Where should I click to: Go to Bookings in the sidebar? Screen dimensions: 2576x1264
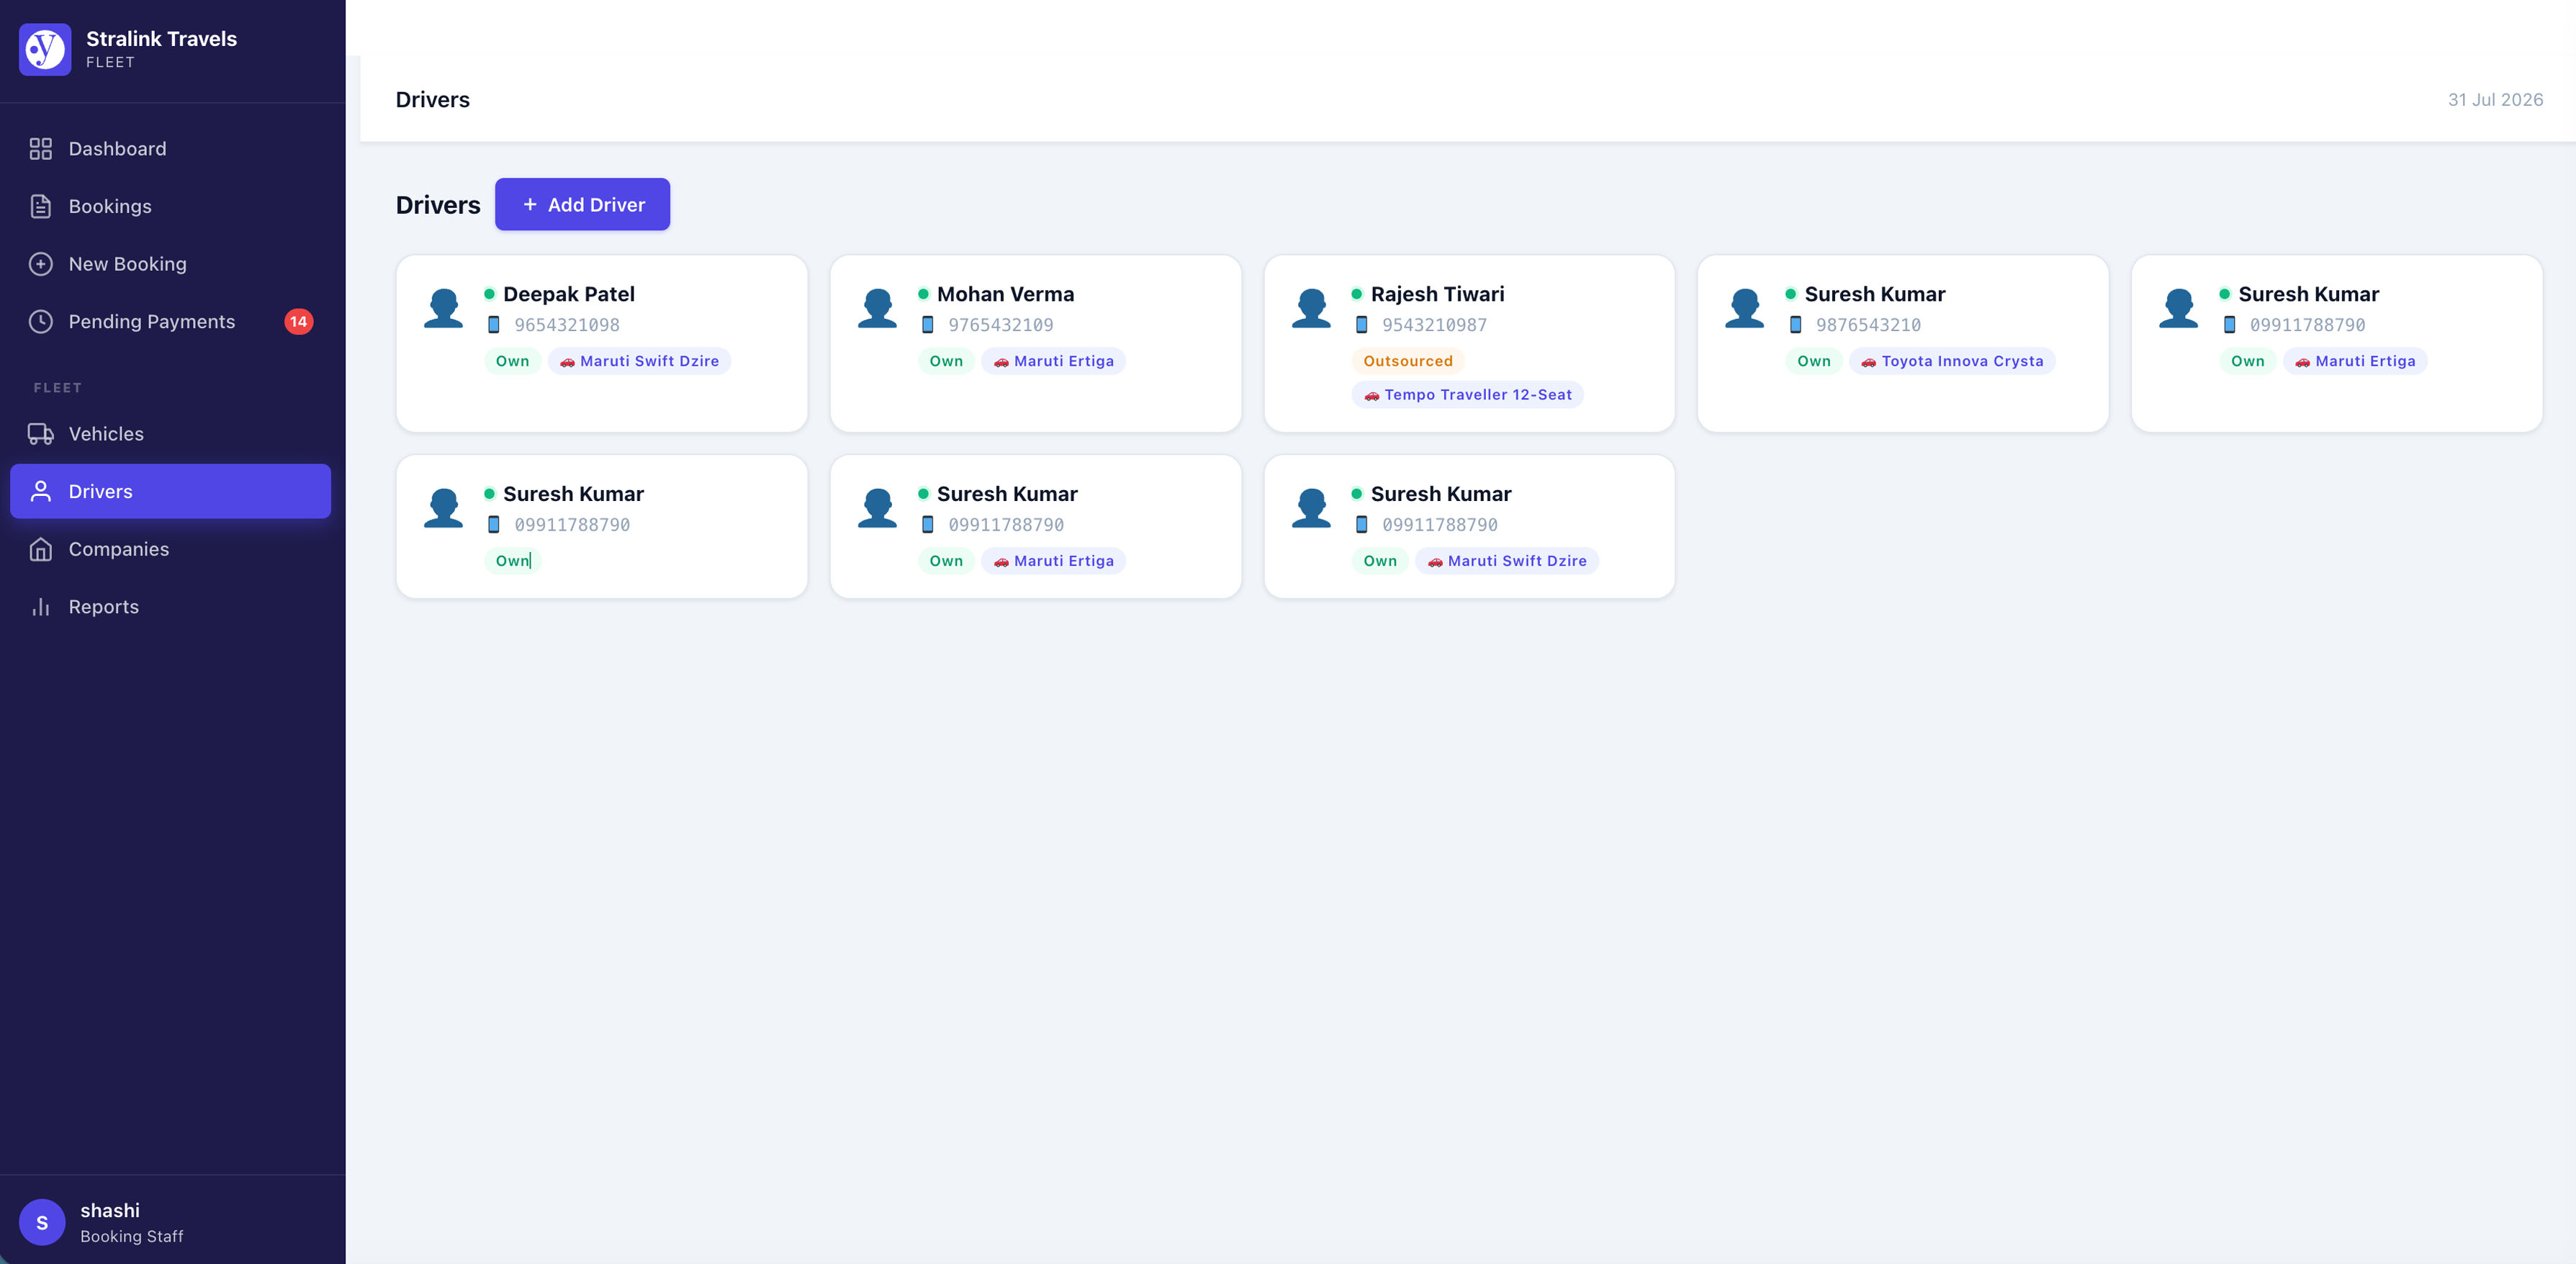[x=170, y=206]
